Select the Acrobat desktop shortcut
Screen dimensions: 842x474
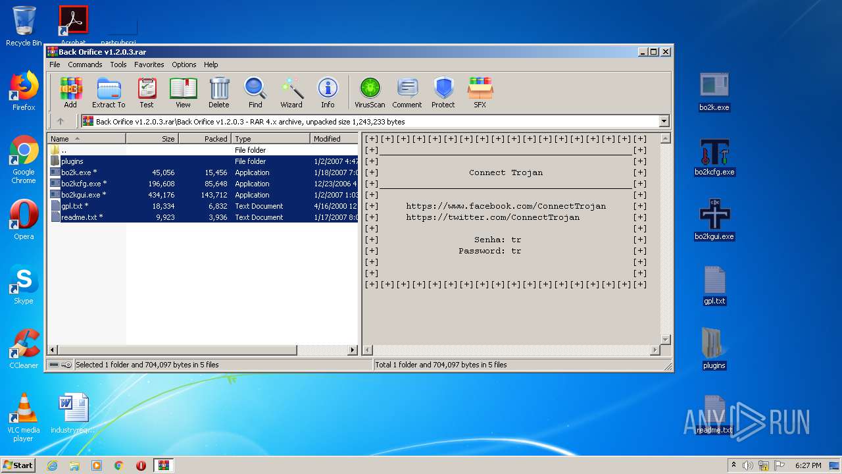(x=73, y=25)
